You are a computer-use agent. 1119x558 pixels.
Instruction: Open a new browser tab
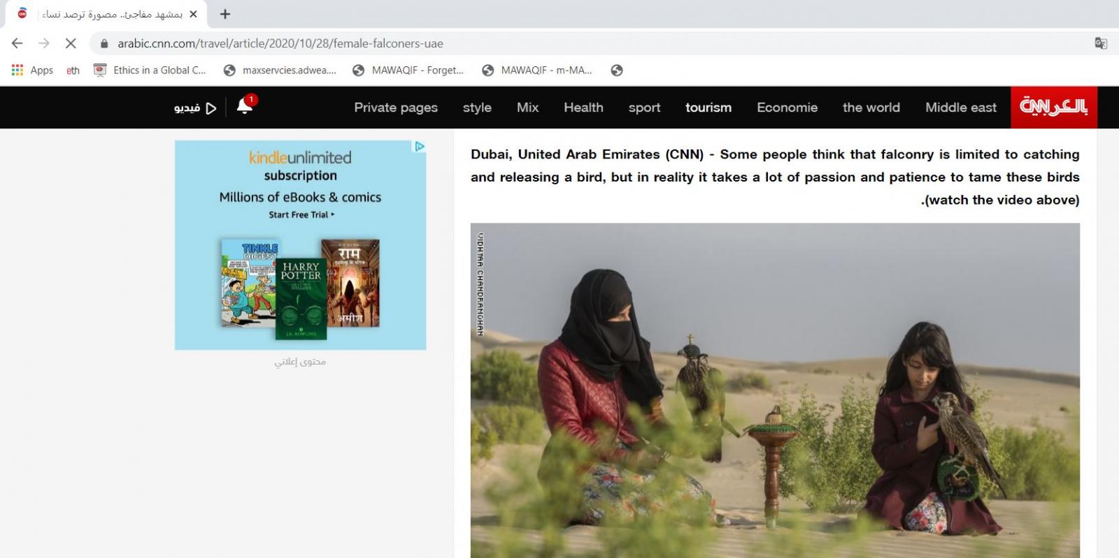click(x=225, y=14)
